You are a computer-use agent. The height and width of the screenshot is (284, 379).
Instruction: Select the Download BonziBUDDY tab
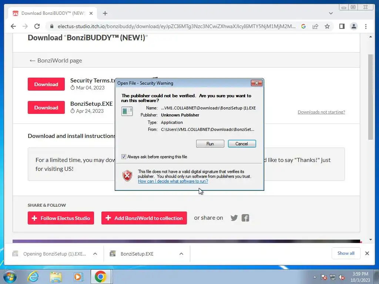click(x=53, y=13)
